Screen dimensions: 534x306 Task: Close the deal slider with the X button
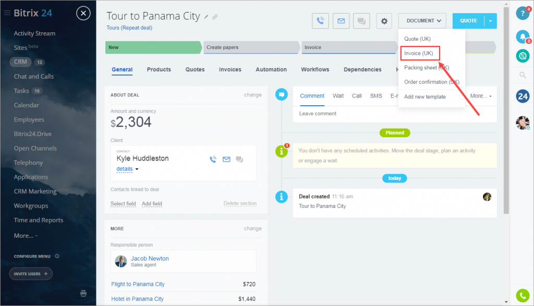point(83,13)
